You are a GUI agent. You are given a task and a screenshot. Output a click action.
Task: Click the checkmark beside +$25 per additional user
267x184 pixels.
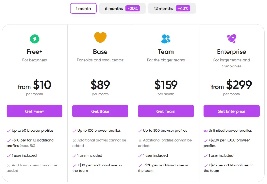tap(206, 165)
